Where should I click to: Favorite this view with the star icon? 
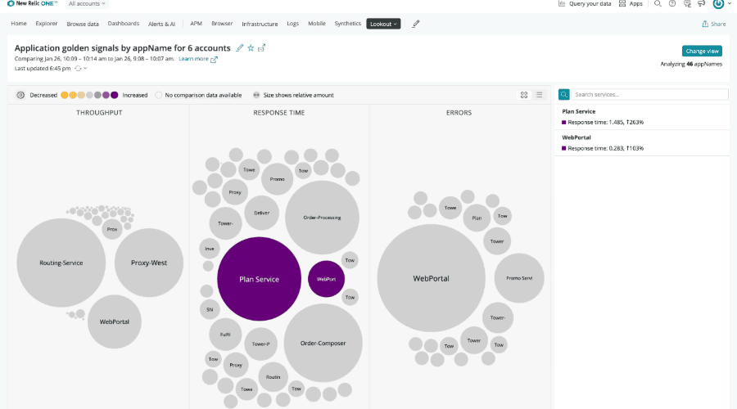pos(251,48)
